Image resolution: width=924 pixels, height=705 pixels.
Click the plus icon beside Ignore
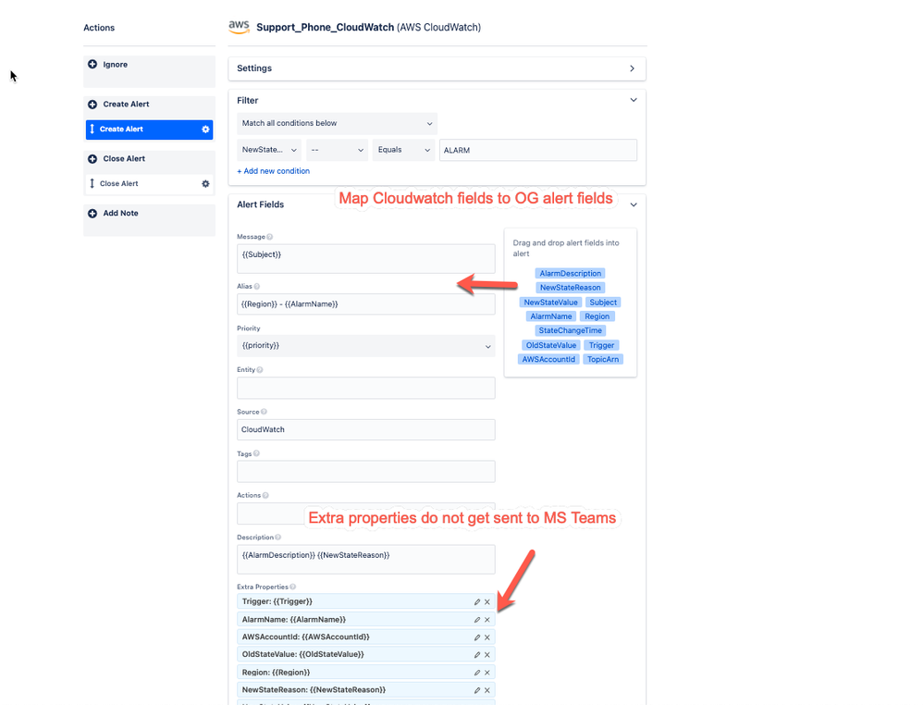(x=92, y=64)
